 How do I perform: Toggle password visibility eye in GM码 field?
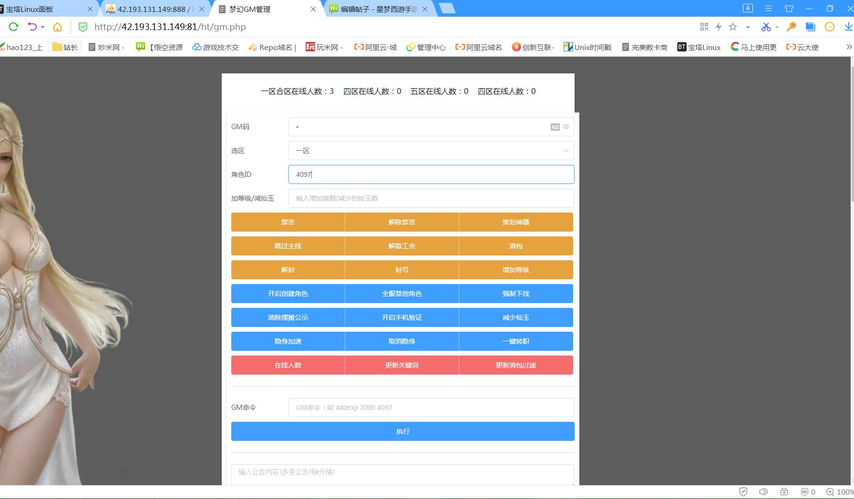566,127
